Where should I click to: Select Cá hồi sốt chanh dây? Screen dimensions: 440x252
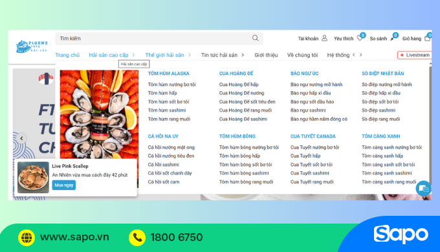point(170,173)
